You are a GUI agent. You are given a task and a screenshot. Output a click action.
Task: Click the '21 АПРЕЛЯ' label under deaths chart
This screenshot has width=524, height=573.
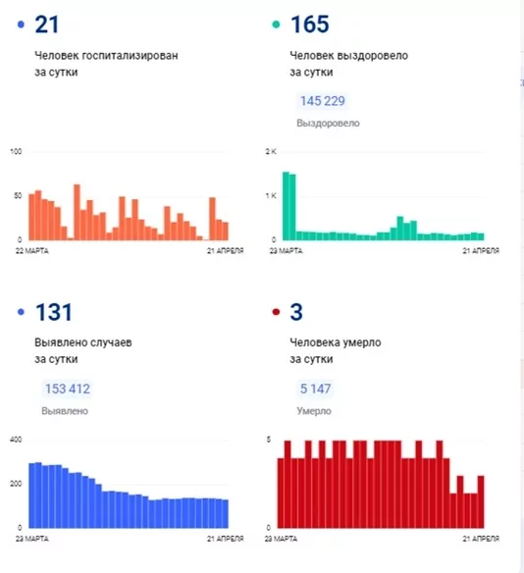point(481,539)
